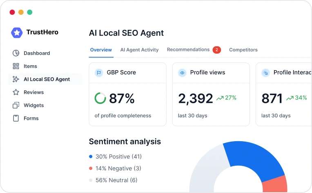Click the 34% growth figure

coord(301,98)
